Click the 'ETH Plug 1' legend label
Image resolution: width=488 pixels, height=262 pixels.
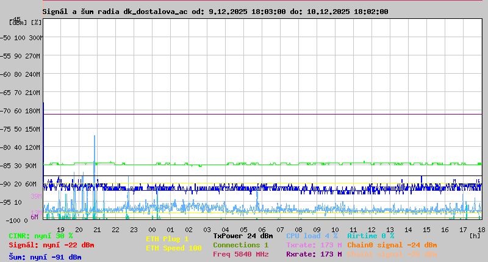[x=167, y=239]
